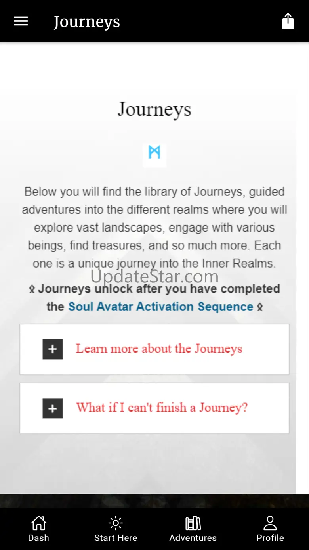
Task: Select the Start Here tab label
Action: pyautogui.click(x=116, y=538)
